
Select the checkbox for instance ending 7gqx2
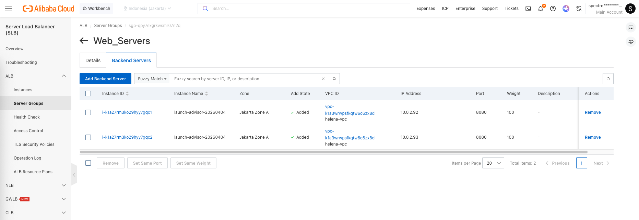click(88, 137)
